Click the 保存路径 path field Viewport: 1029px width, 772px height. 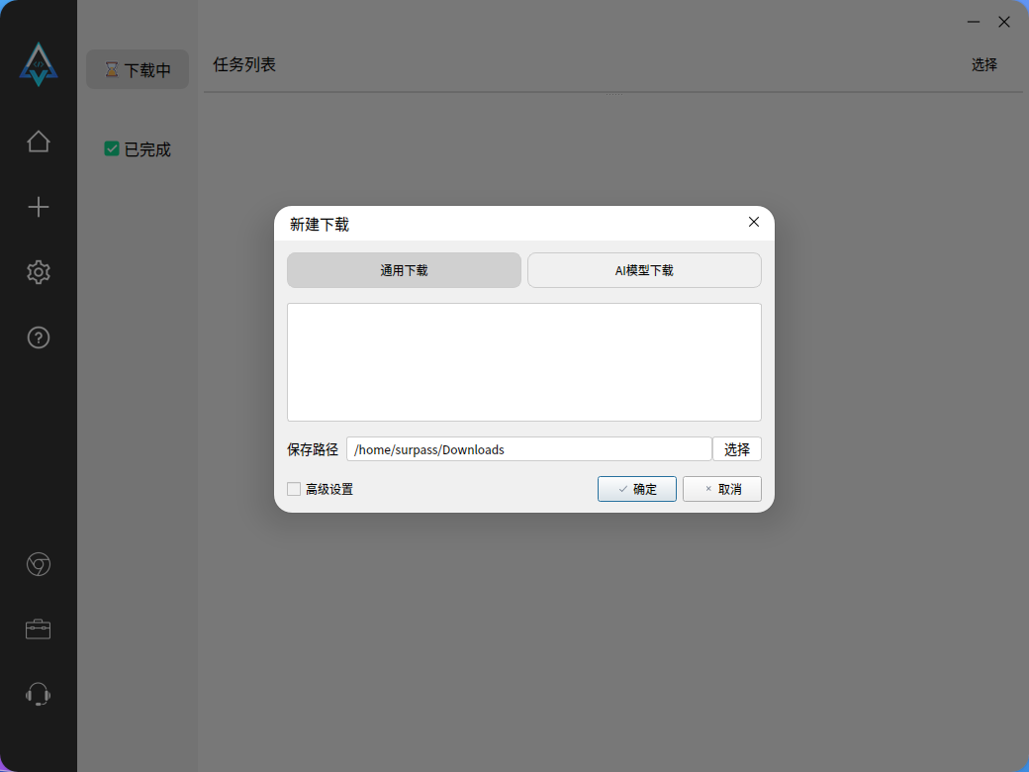529,449
